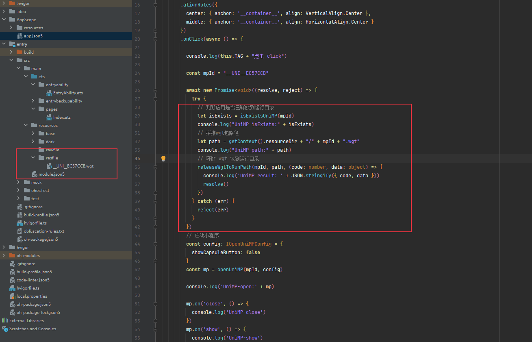The width and height of the screenshot is (532, 342).
Task: Click the releaseWgtToRunPath function call
Action: coord(224,167)
